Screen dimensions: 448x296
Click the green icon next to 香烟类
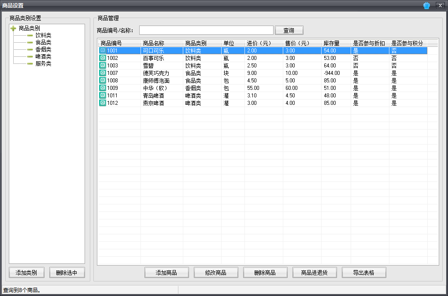[30, 49]
